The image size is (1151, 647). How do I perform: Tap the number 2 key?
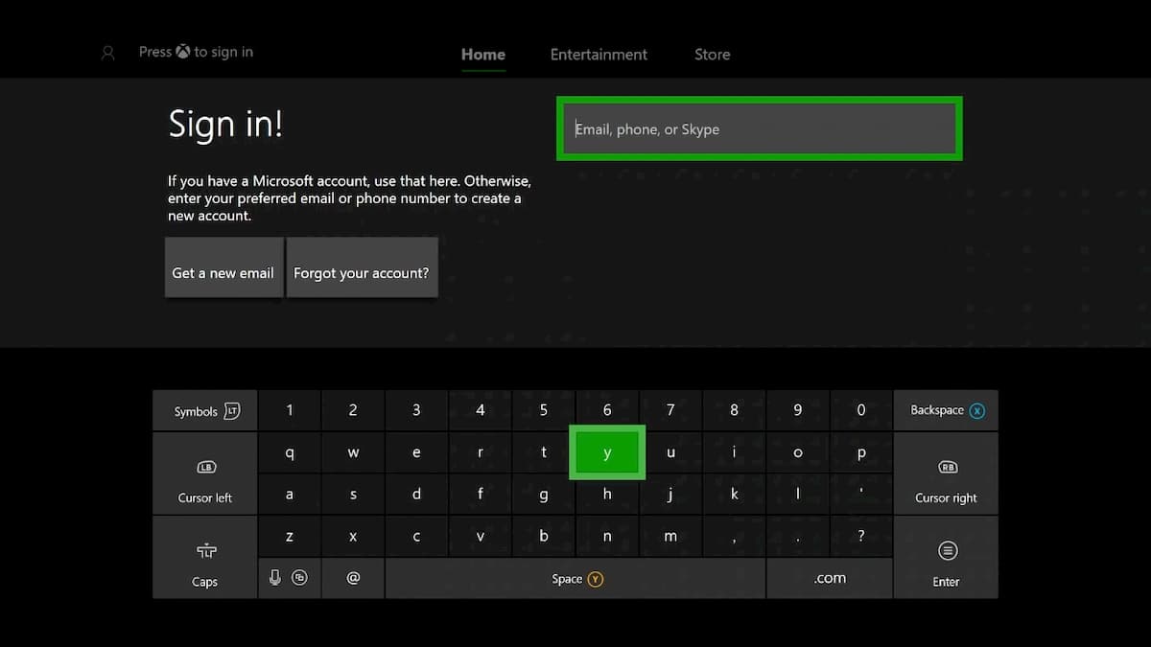point(353,410)
